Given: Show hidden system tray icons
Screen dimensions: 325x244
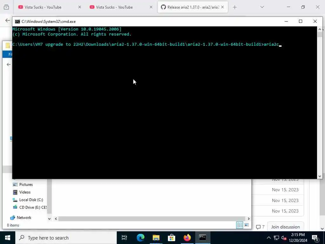Looking at the screenshot, I should click(269, 238).
